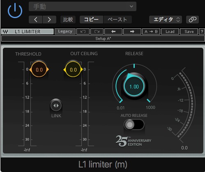This screenshot has height=172, width=205.
Task: Click the Threshold orange slider handle
Action: (39, 70)
